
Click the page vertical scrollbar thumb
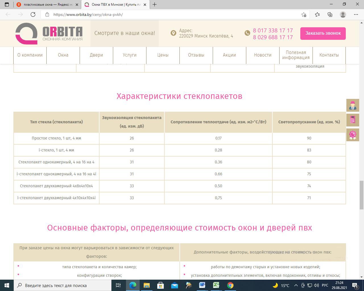pyautogui.click(x=361, y=195)
